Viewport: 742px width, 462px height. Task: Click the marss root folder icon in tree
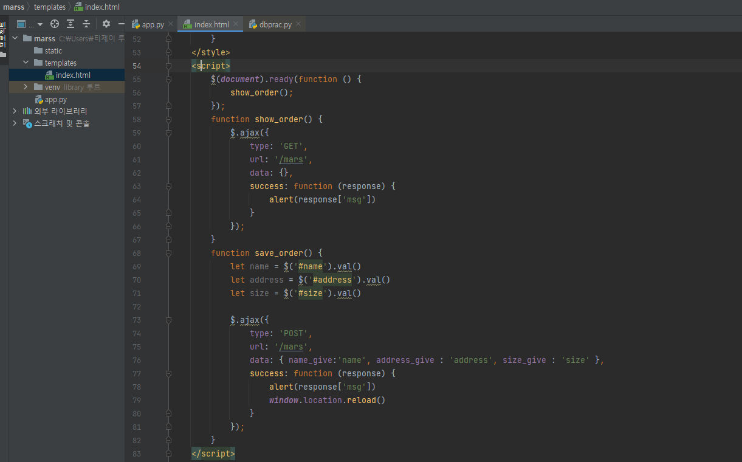pos(27,38)
